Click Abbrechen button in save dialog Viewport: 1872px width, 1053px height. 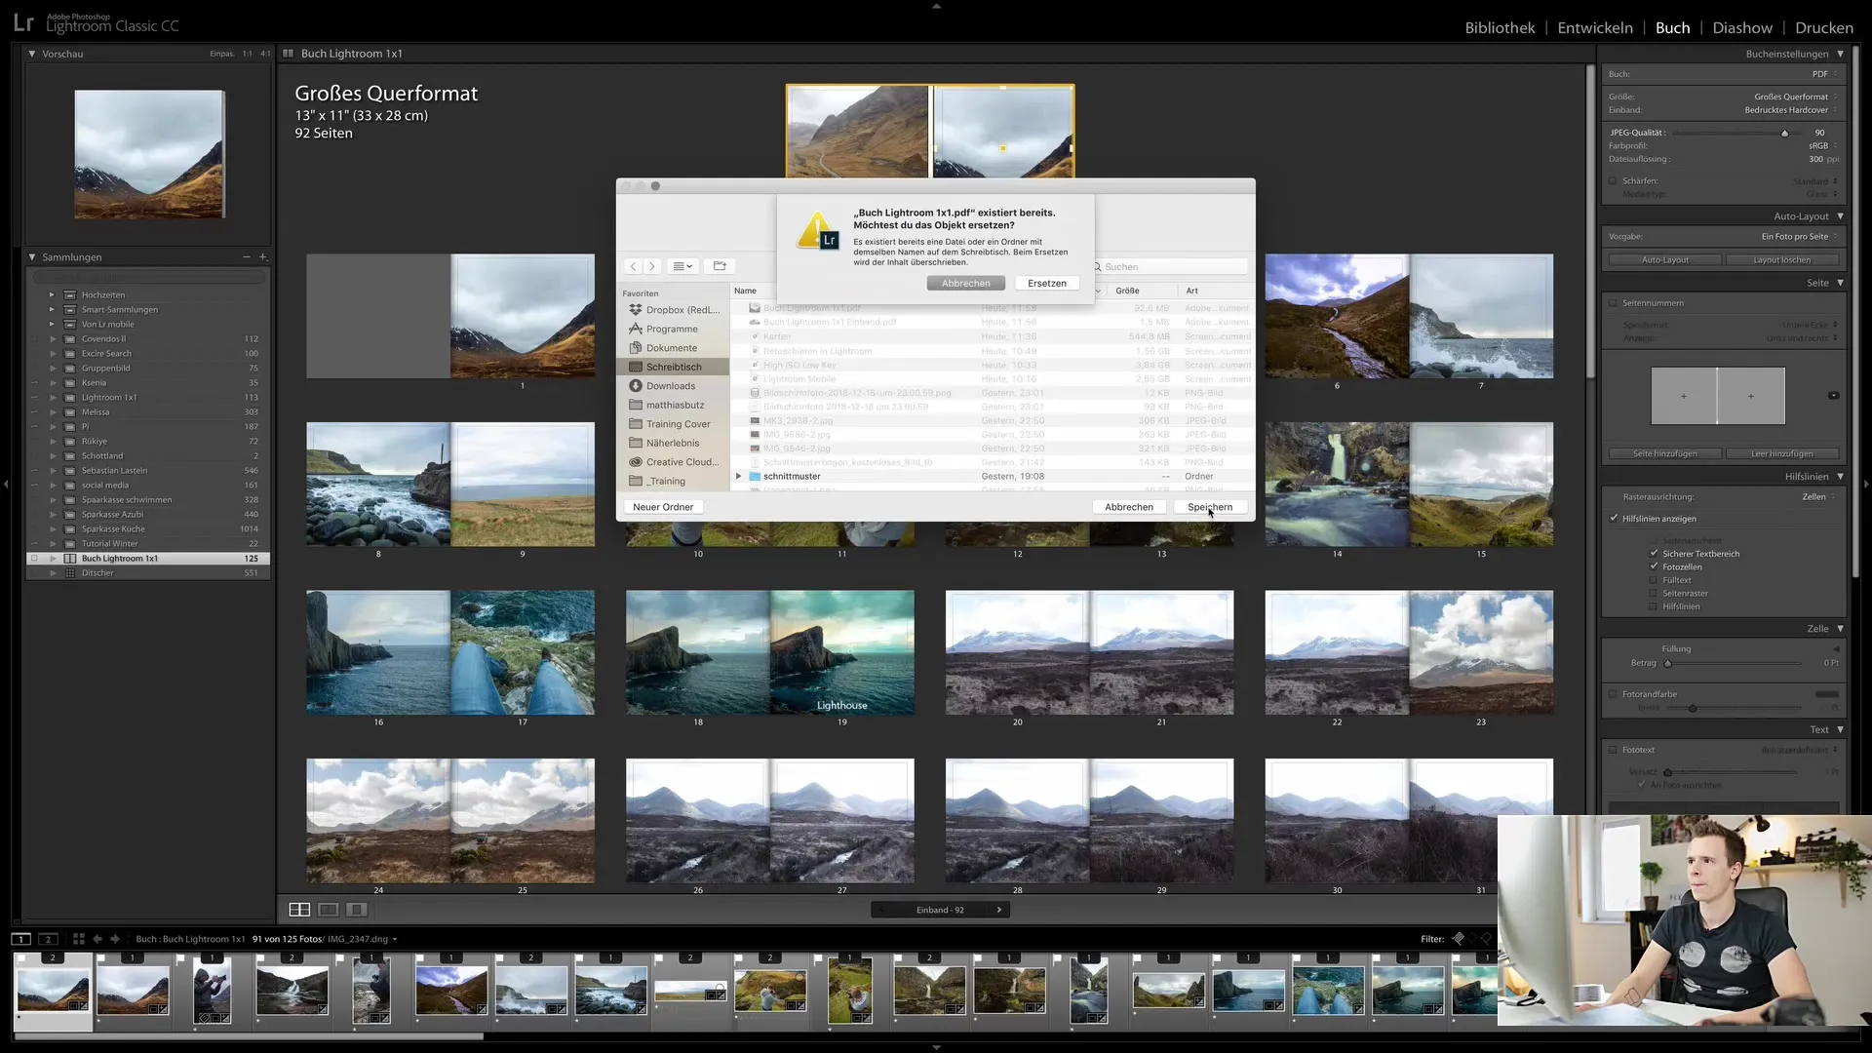point(1129,507)
